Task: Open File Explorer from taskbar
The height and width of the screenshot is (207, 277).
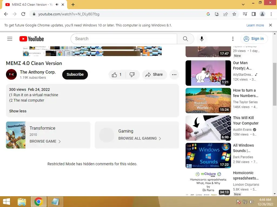Action: click(x=22, y=202)
